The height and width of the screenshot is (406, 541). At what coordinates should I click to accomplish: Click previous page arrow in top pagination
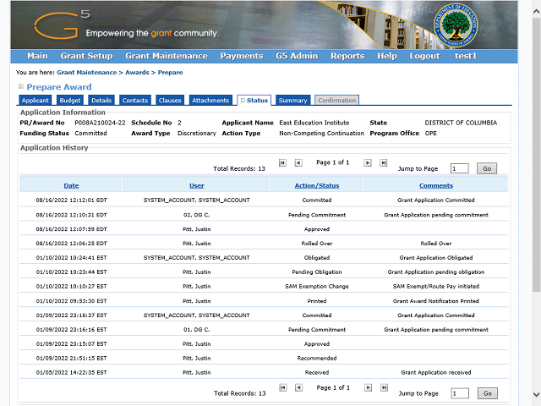click(x=298, y=162)
